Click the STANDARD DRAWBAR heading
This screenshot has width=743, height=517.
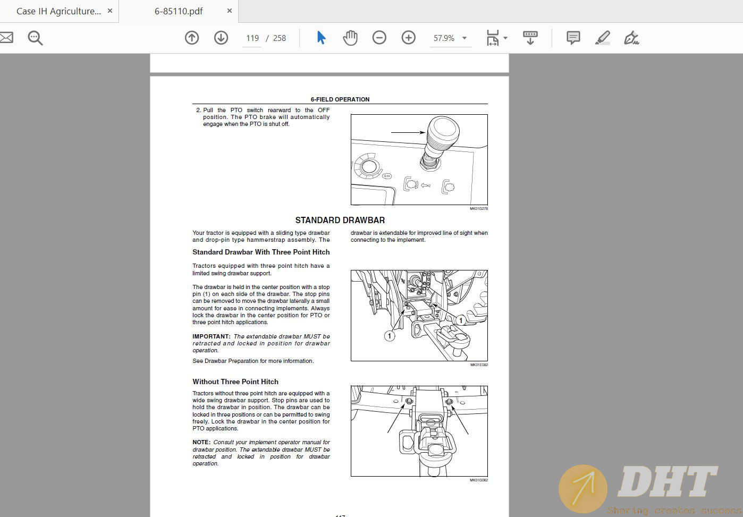click(x=340, y=220)
